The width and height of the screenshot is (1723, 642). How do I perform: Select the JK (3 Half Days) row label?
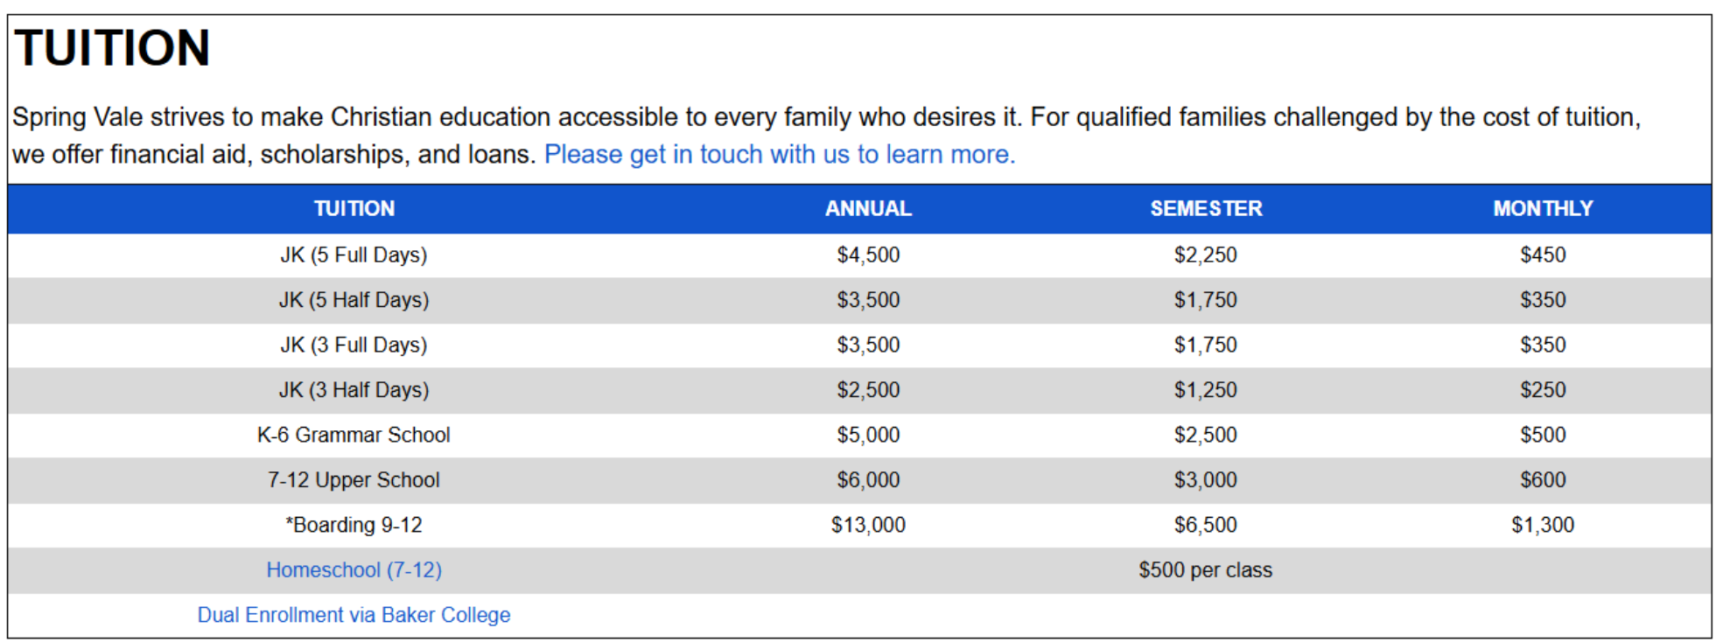pyautogui.click(x=354, y=390)
